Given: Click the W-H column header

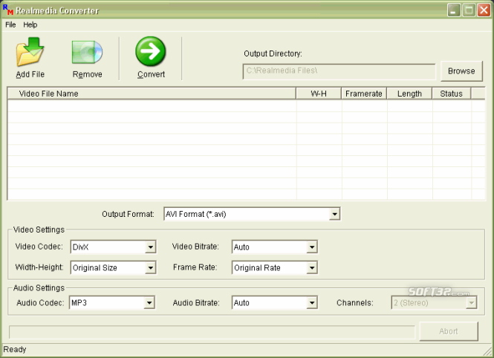Looking at the screenshot, I should (x=319, y=94).
